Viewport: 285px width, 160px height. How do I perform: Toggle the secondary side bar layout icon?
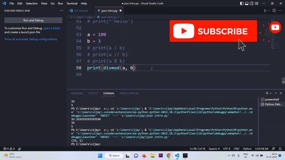click(252, 4)
